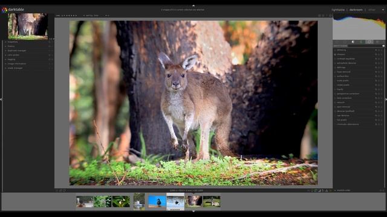The image size is (387, 217).
Task: Toggle the haze removal module on
Action: click(x=335, y=72)
